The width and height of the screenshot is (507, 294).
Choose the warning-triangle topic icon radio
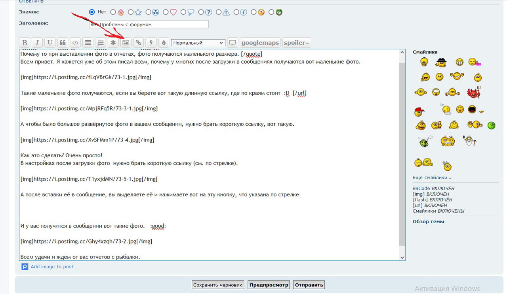[x=219, y=12]
